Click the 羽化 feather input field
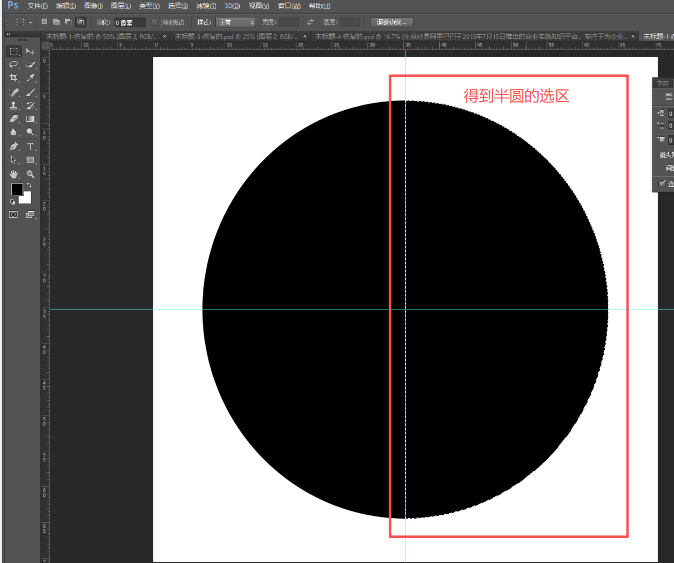 130,22
